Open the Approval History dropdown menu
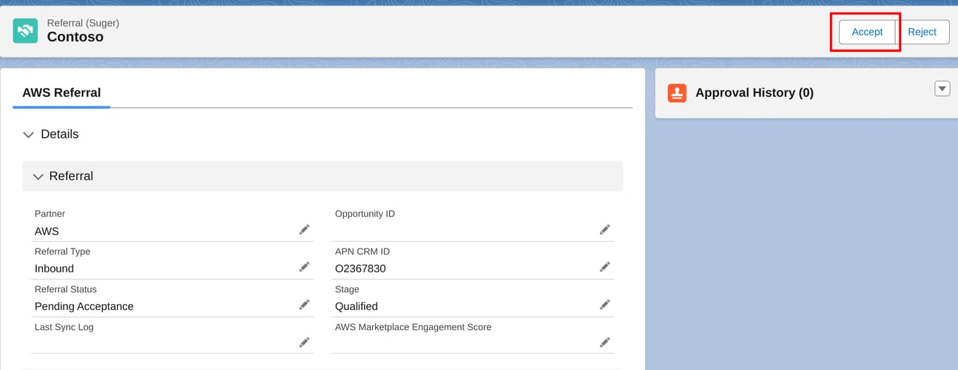 [942, 89]
